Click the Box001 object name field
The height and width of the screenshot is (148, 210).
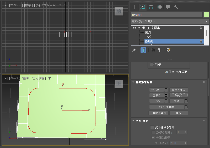tap(166, 15)
